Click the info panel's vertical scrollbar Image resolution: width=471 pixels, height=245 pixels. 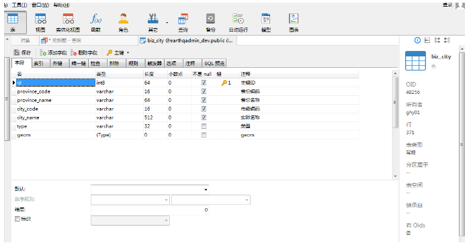[462, 144]
